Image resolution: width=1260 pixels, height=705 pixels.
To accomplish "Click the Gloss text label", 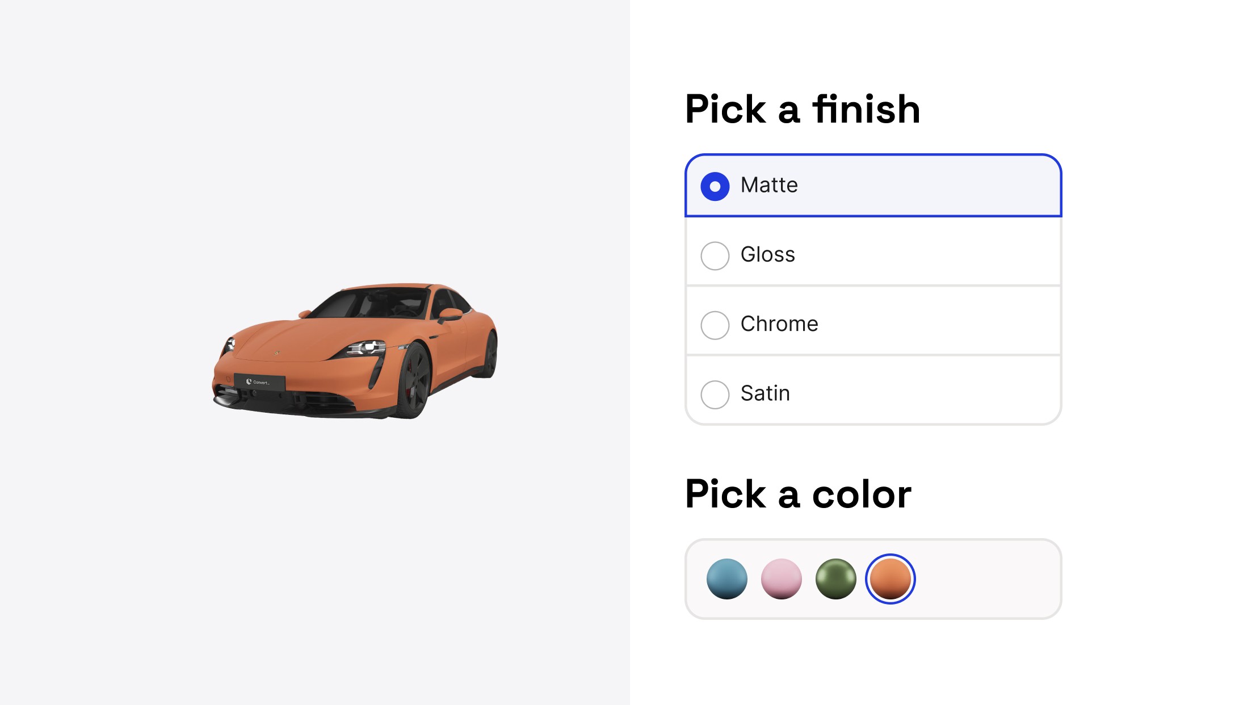I will click(x=767, y=255).
